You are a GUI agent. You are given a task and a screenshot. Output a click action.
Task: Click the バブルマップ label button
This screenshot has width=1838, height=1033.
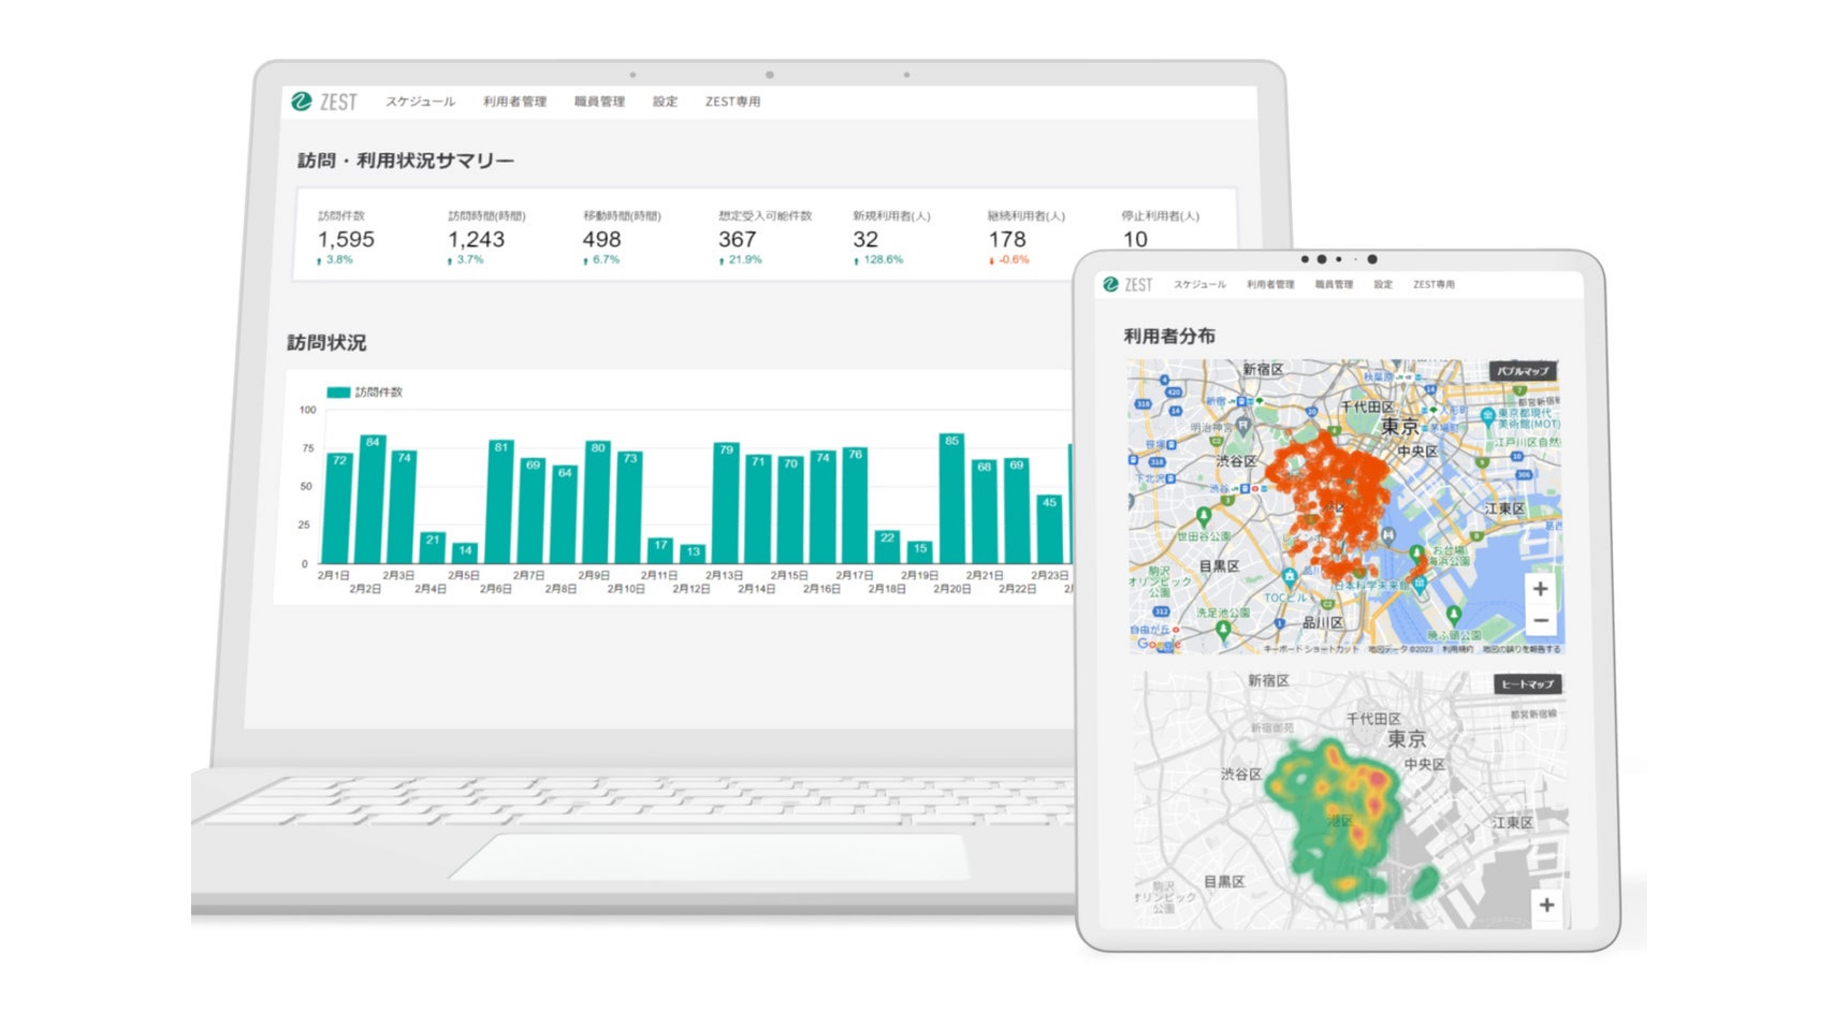pos(1522,371)
